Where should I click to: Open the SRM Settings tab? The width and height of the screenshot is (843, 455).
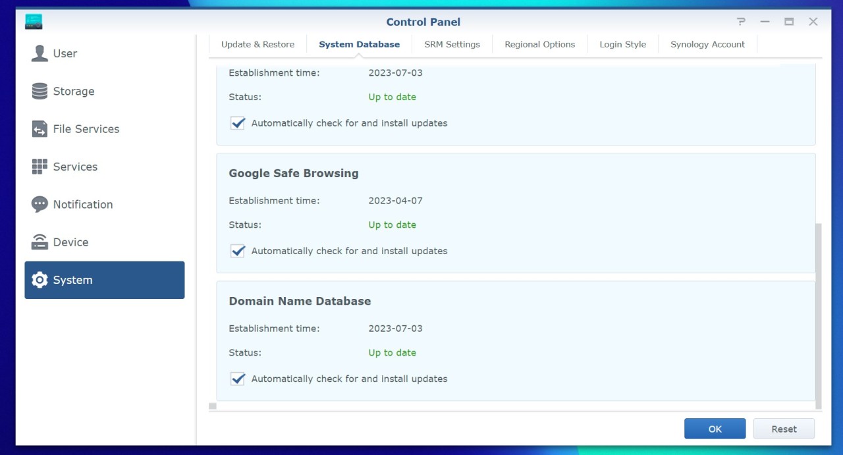pos(452,45)
